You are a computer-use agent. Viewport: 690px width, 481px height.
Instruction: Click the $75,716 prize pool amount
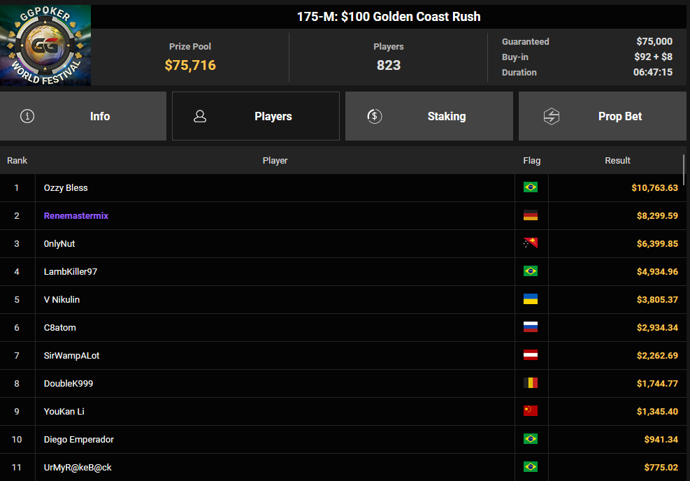tap(190, 65)
